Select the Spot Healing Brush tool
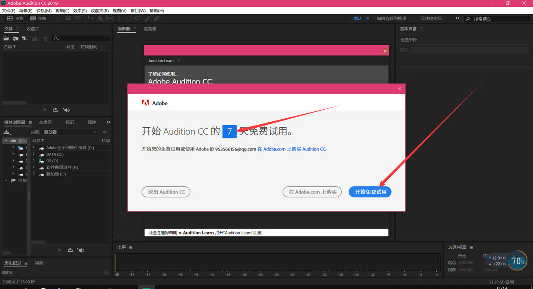This screenshot has width=533, height=289. 156,18
